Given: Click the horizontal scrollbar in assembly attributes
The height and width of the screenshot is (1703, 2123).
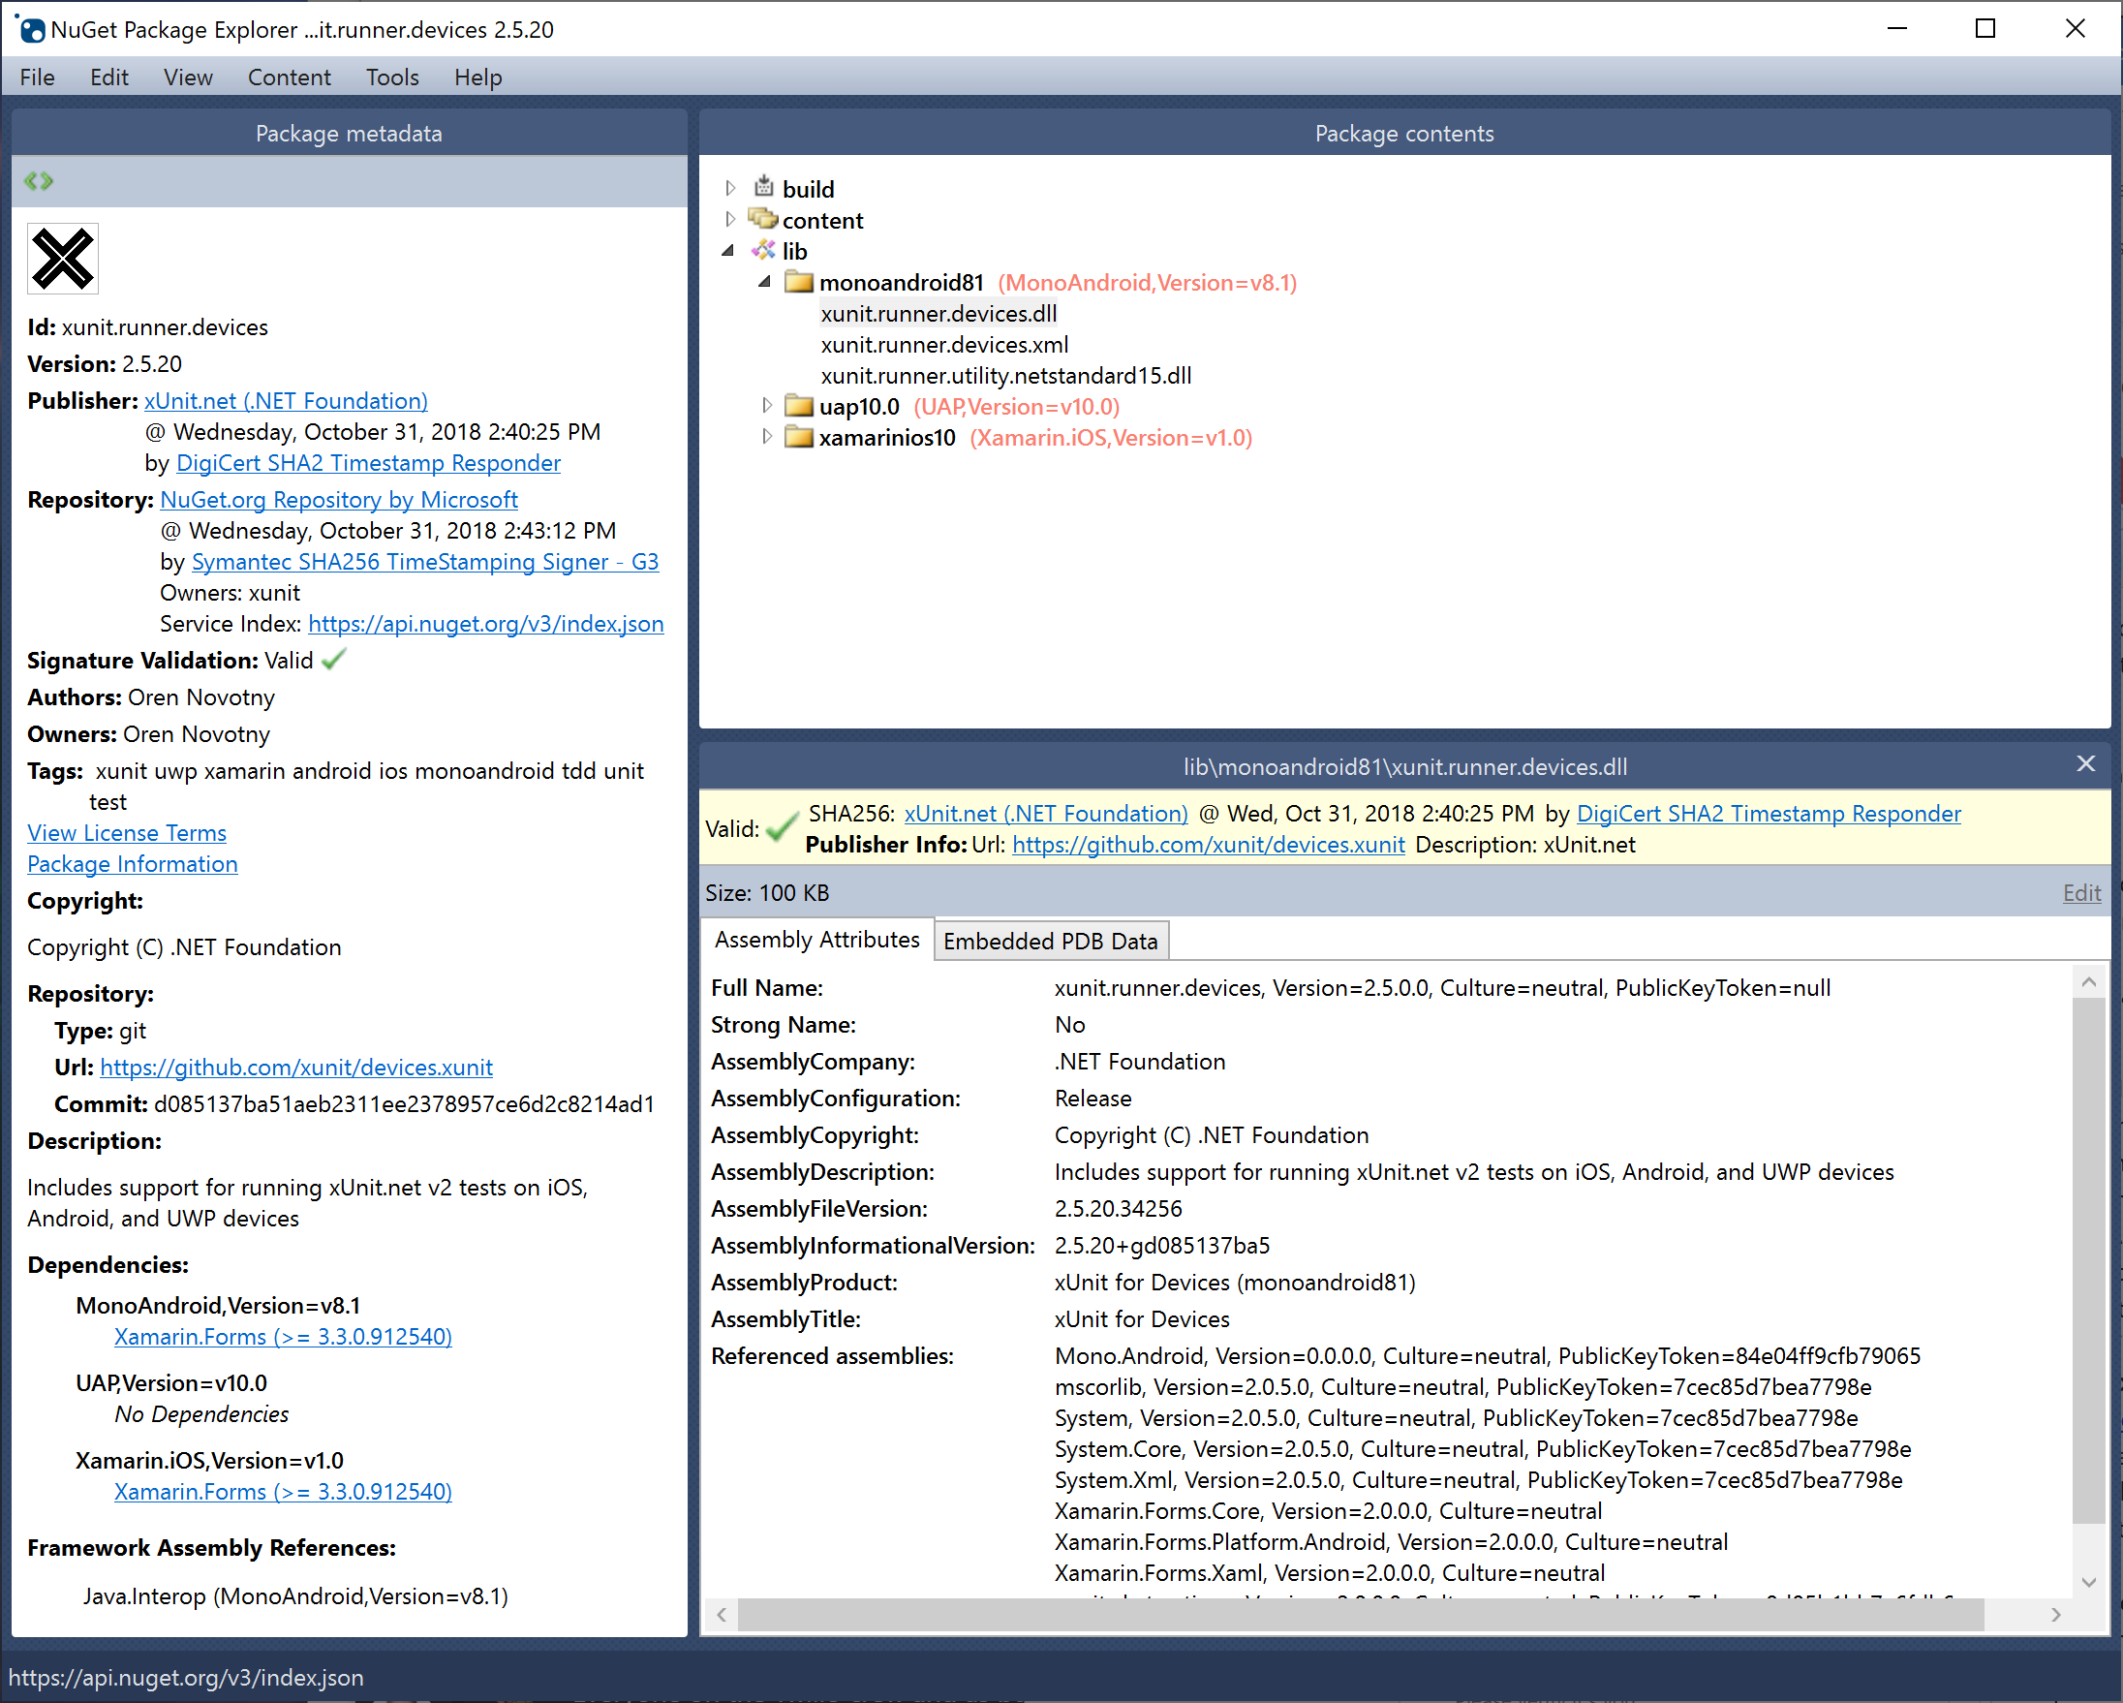Looking at the screenshot, I should (1359, 1616).
